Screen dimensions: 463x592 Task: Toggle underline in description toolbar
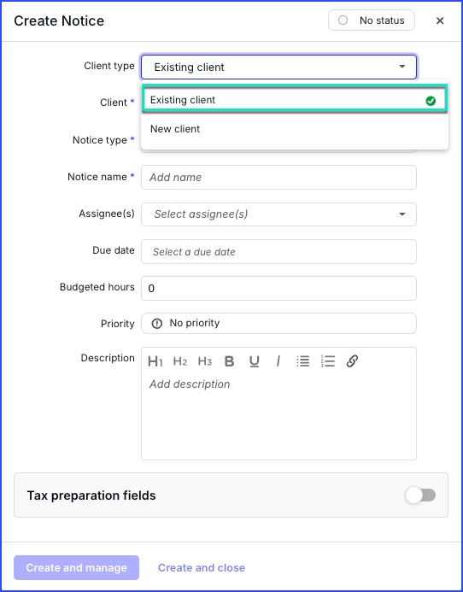pyautogui.click(x=255, y=361)
